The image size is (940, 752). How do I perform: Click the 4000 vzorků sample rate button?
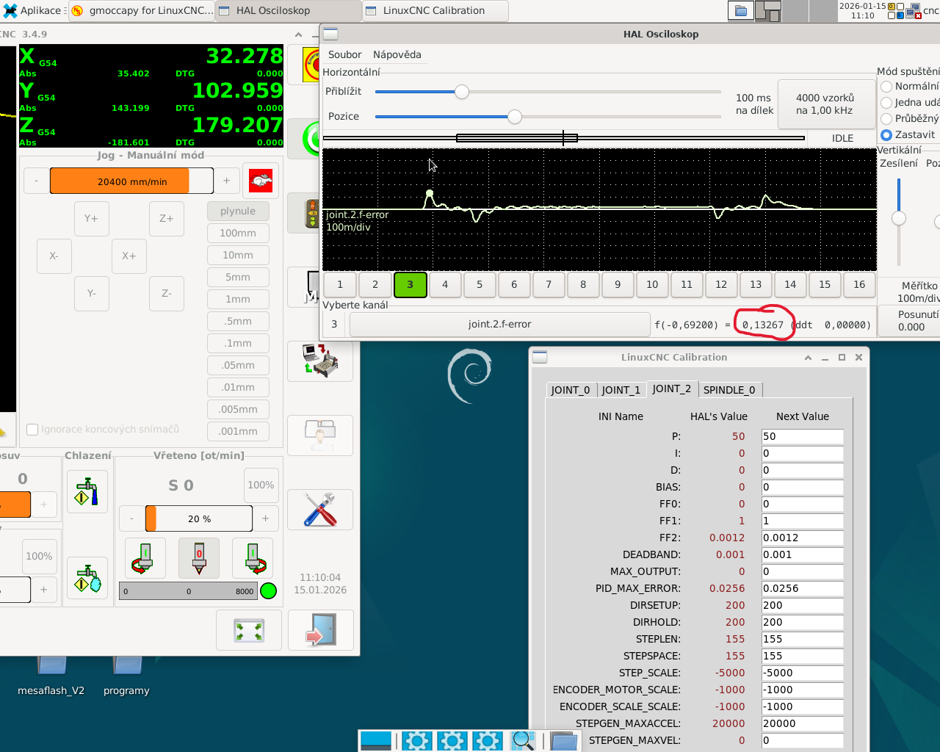(x=824, y=104)
